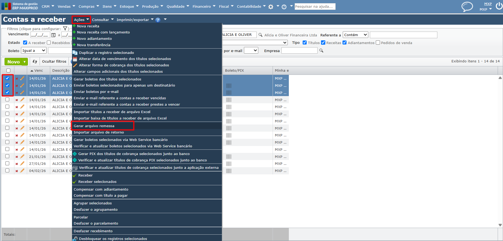The height and width of the screenshot is (241, 503).
Task: Open the help question mark icon in navbar
Action: pyautogui.click(x=284, y=7)
